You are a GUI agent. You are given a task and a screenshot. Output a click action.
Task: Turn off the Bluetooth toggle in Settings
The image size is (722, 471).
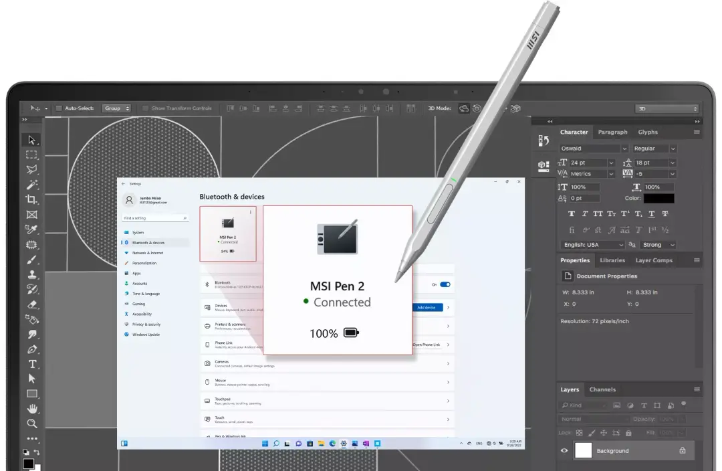tap(445, 284)
